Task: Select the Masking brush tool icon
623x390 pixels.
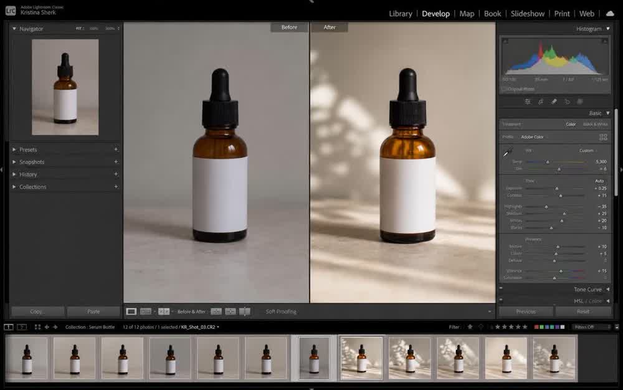Action: [x=554, y=102]
